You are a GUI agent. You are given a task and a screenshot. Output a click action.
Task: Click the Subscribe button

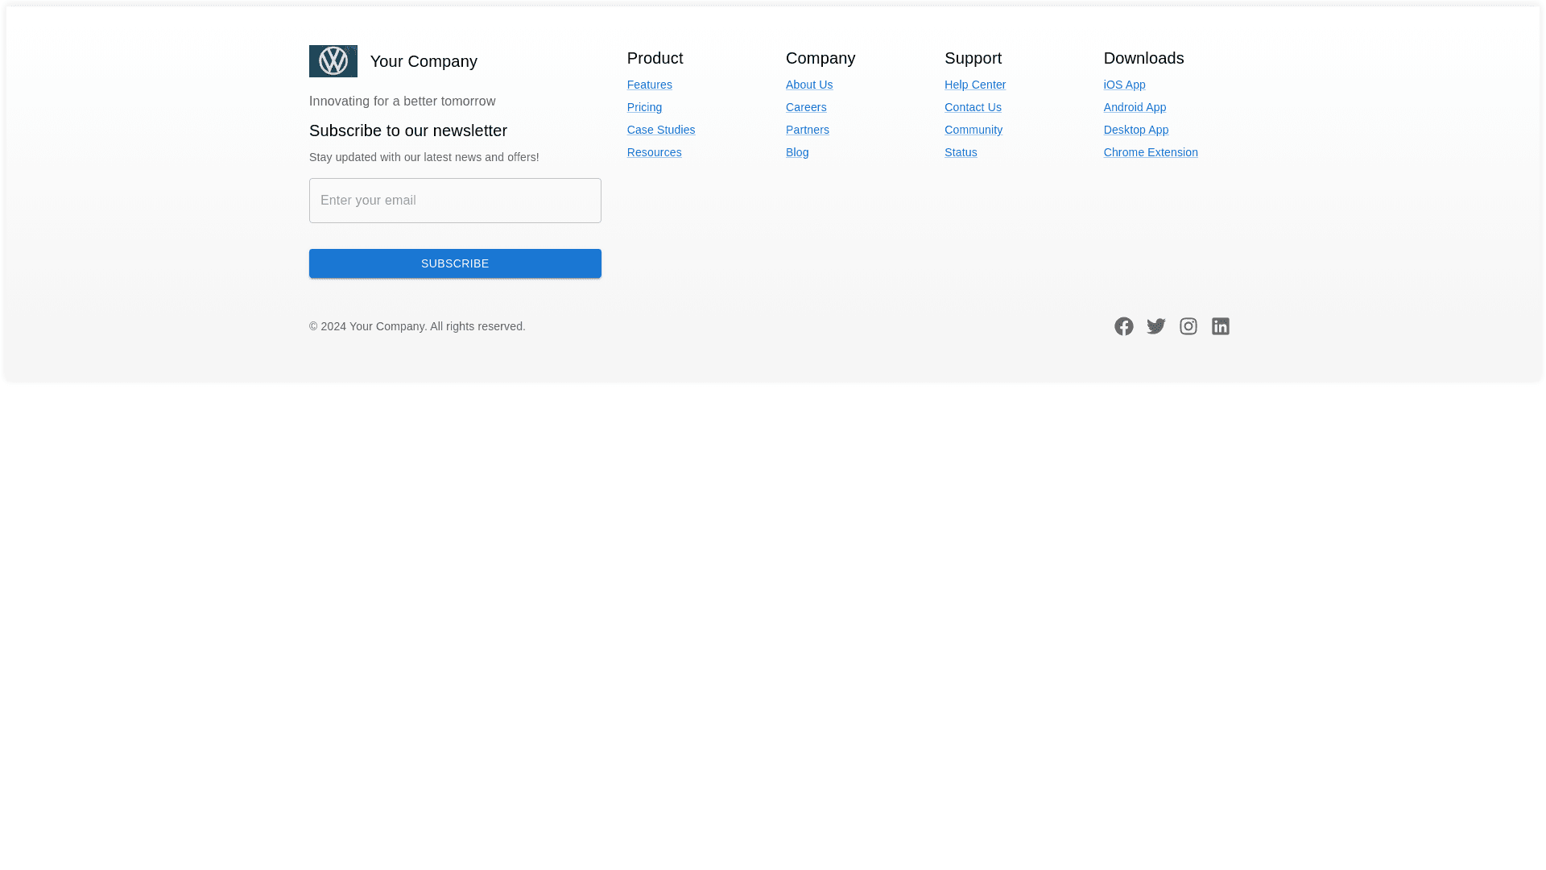(455, 263)
